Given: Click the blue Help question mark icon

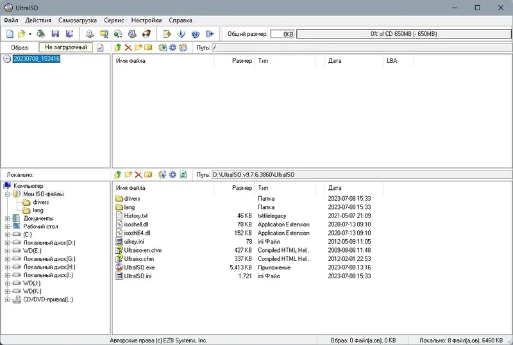Looking at the screenshot, I should pyautogui.click(x=196, y=34).
